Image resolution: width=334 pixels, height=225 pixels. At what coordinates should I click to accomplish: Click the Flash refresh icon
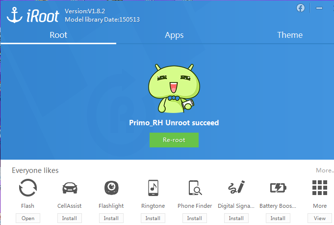point(27,188)
